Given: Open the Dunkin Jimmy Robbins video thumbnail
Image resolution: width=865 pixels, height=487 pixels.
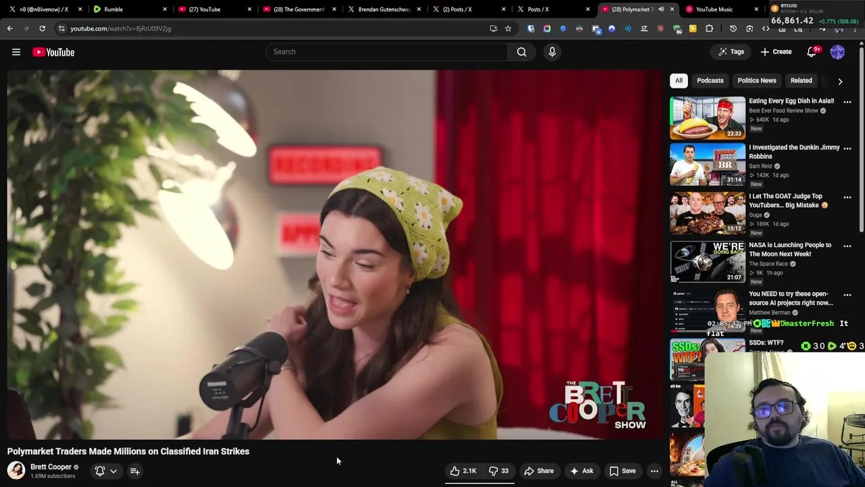Looking at the screenshot, I should click(x=708, y=164).
